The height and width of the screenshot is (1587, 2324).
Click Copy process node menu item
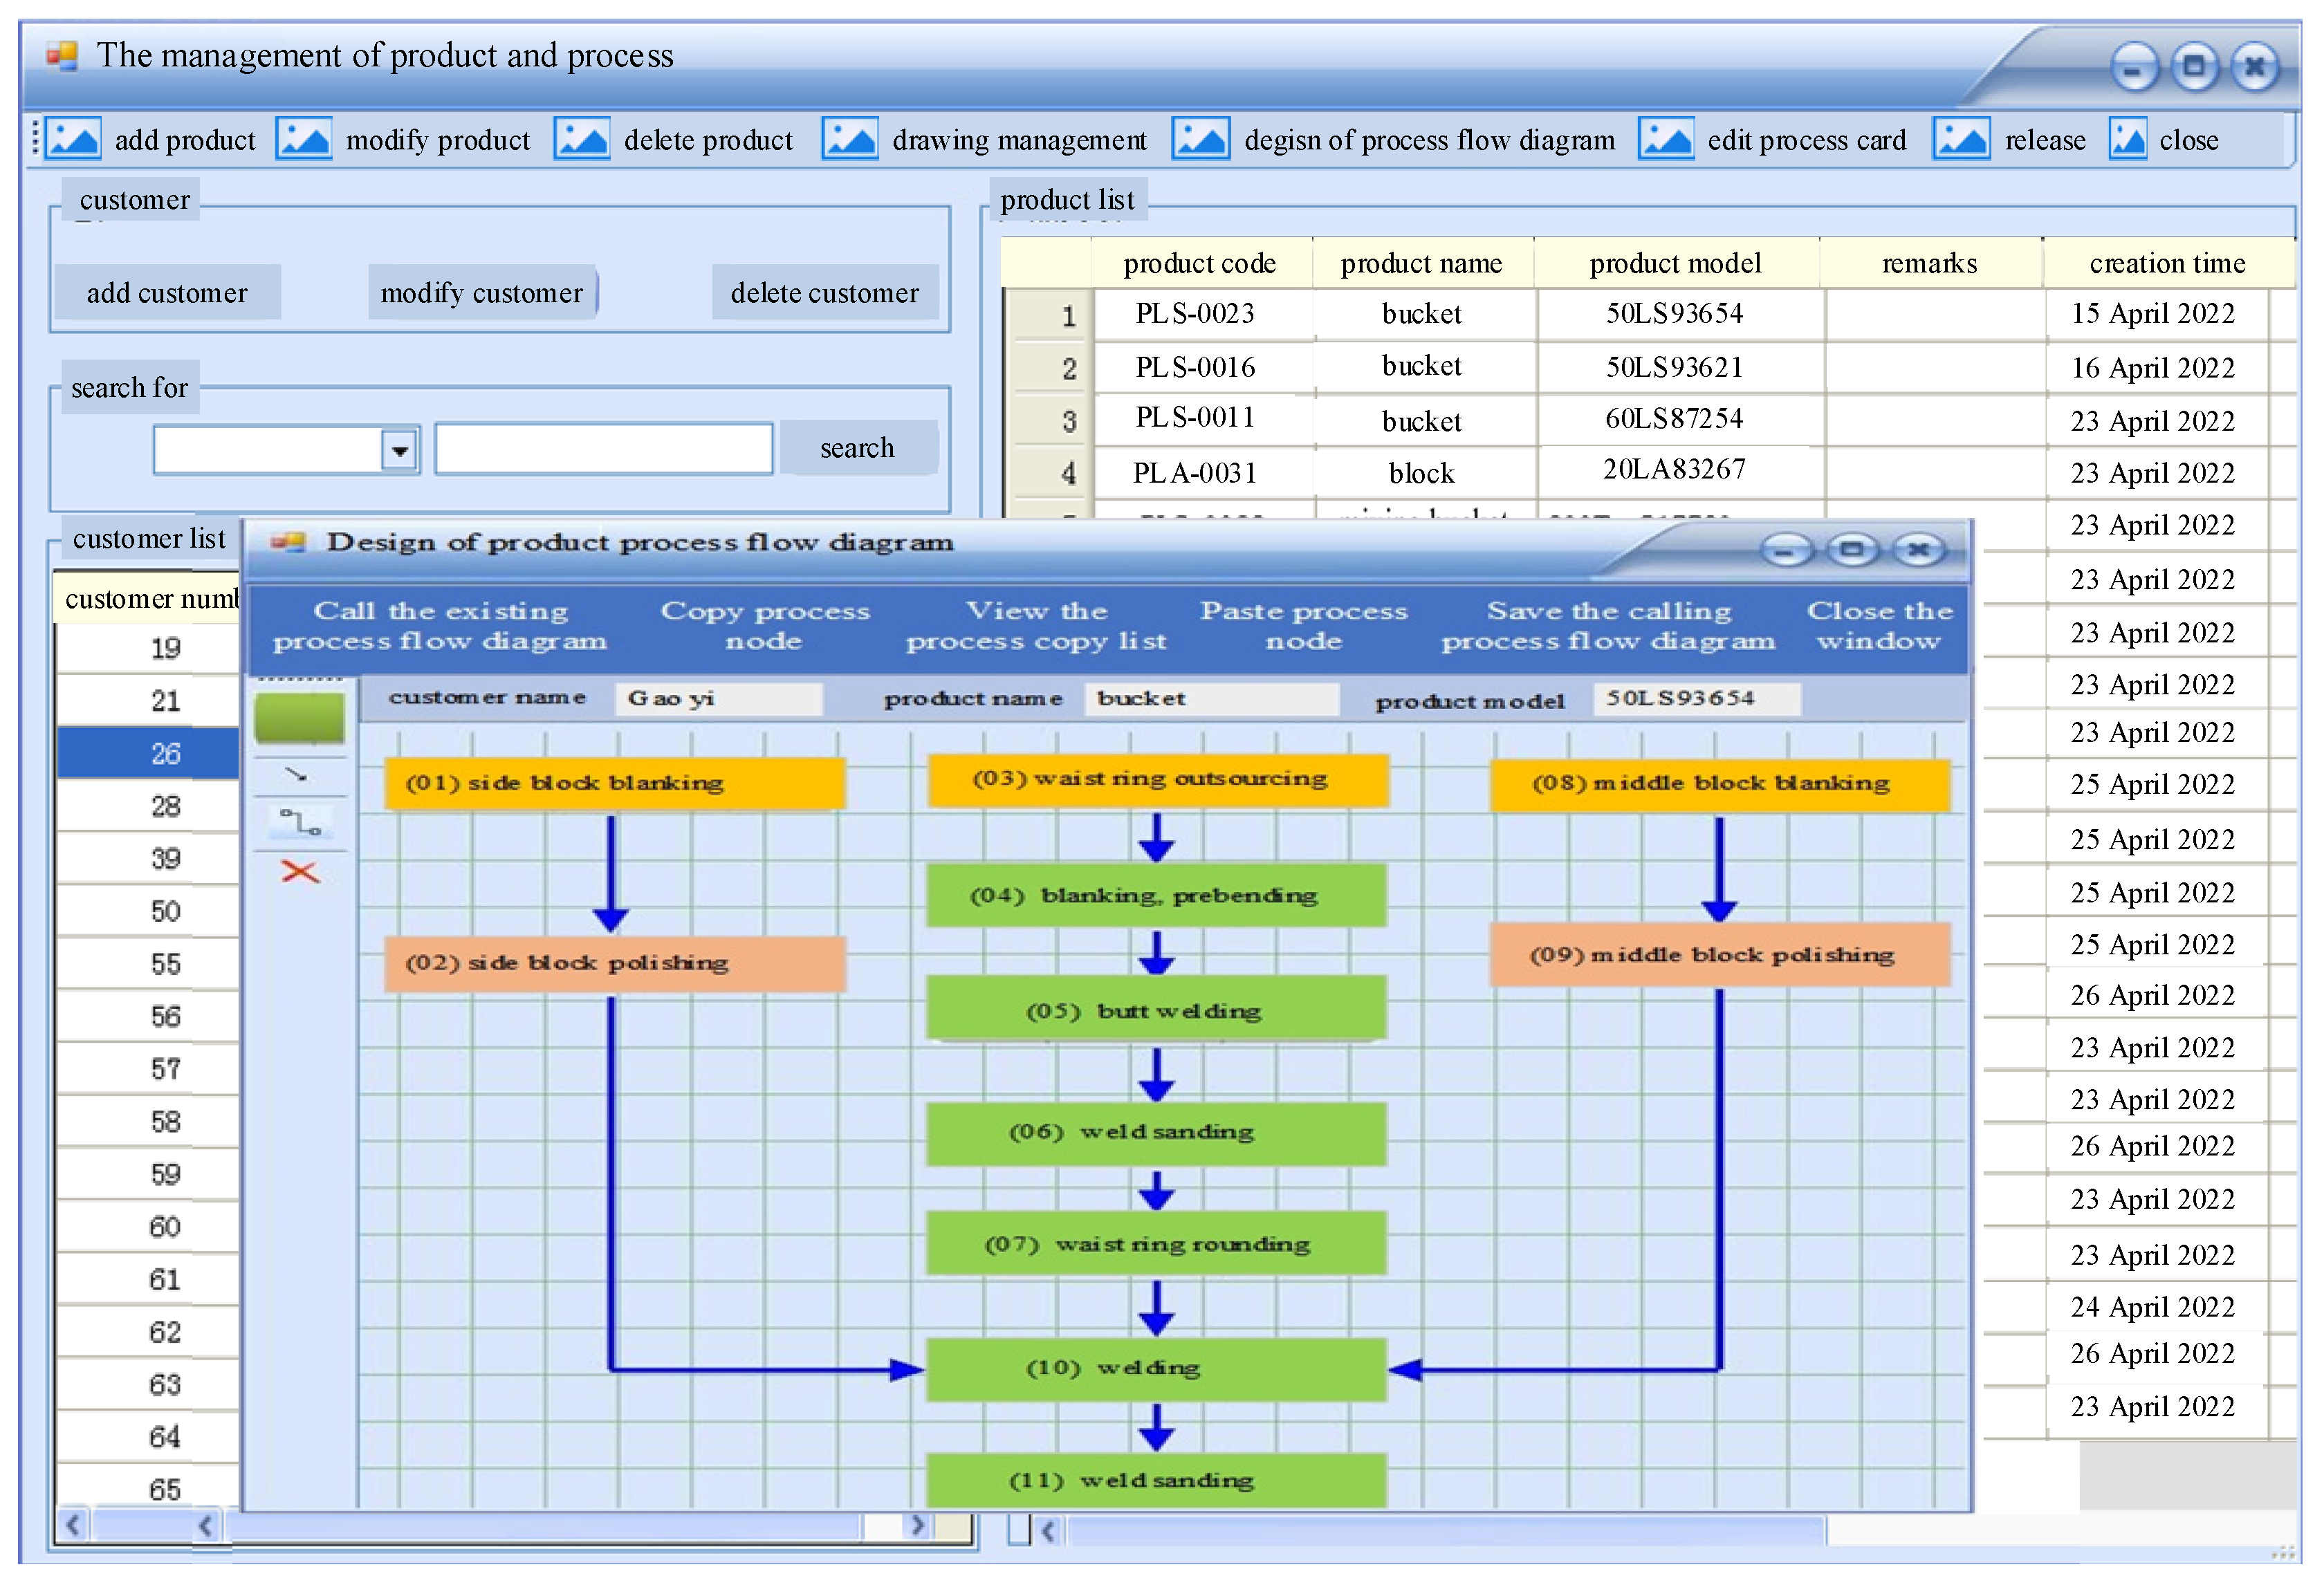[764, 625]
